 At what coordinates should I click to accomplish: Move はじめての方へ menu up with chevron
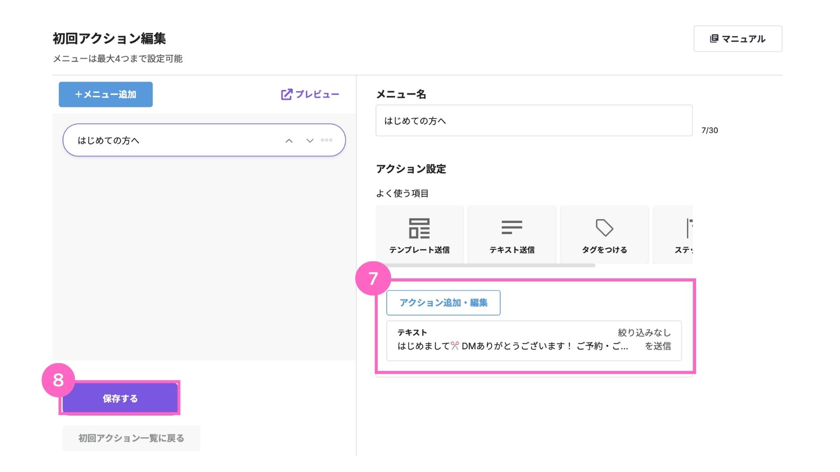click(x=289, y=141)
